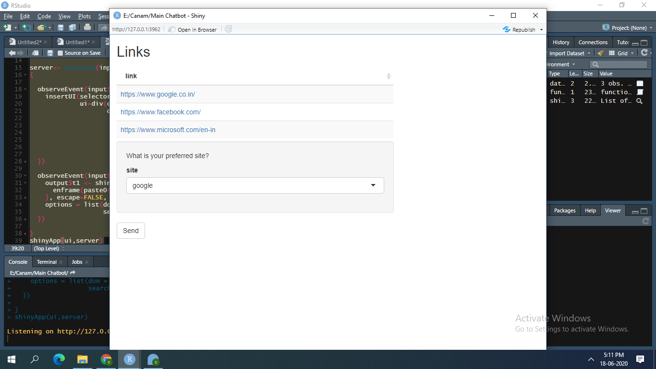This screenshot has height=369, width=656.
Task: Open the Republish options dropdown arrow
Action: coord(542,30)
